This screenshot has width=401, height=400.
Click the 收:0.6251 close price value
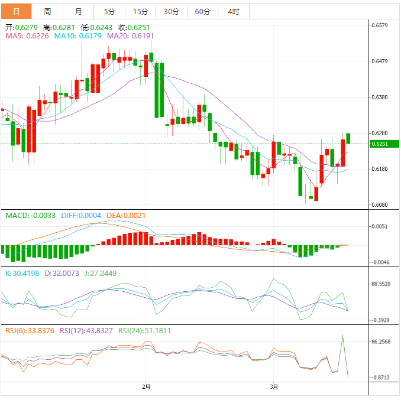point(134,27)
